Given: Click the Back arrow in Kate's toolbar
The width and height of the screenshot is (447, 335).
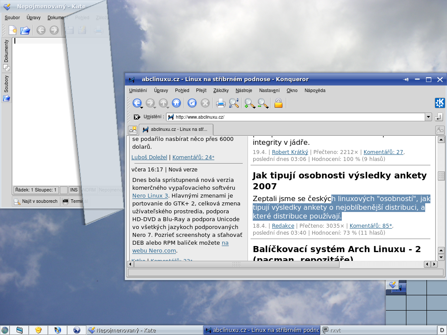Looking at the screenshot, I should coord(41,30).
